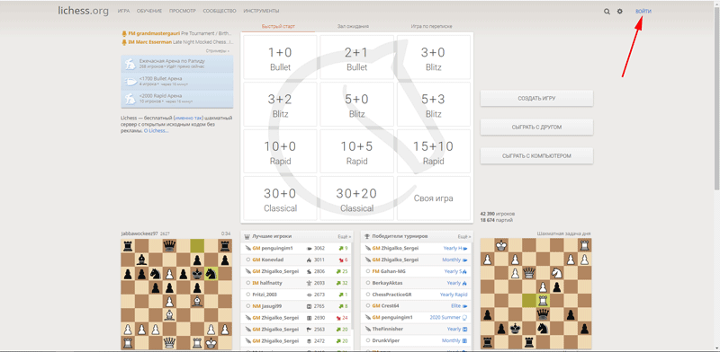Open the Стримеры » link
This screenshot has width=720, height=352.
click(218, 51)
